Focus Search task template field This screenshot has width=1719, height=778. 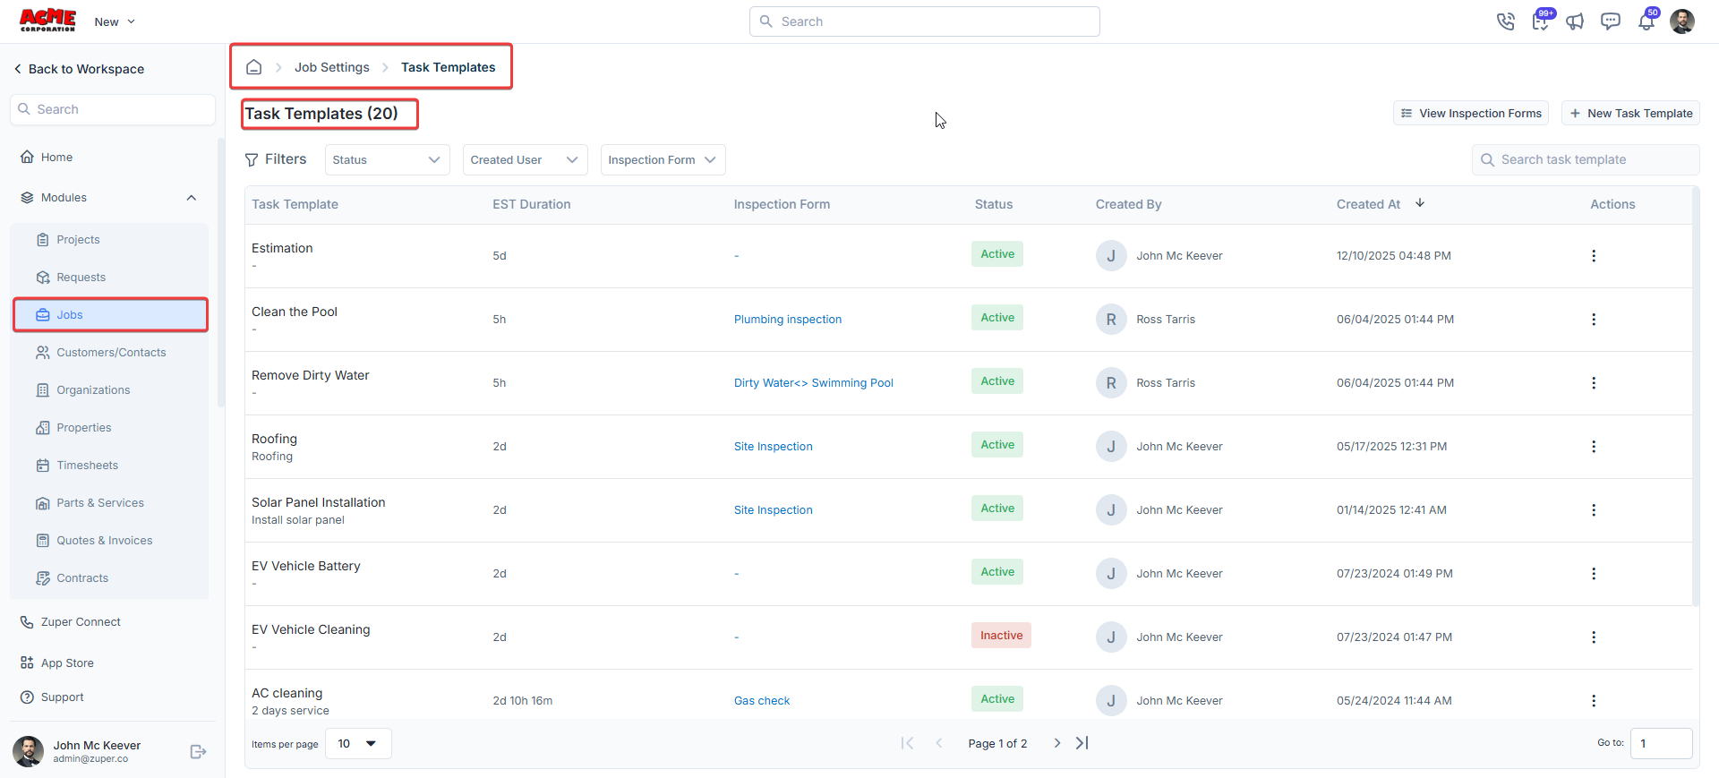(1586, 160)
